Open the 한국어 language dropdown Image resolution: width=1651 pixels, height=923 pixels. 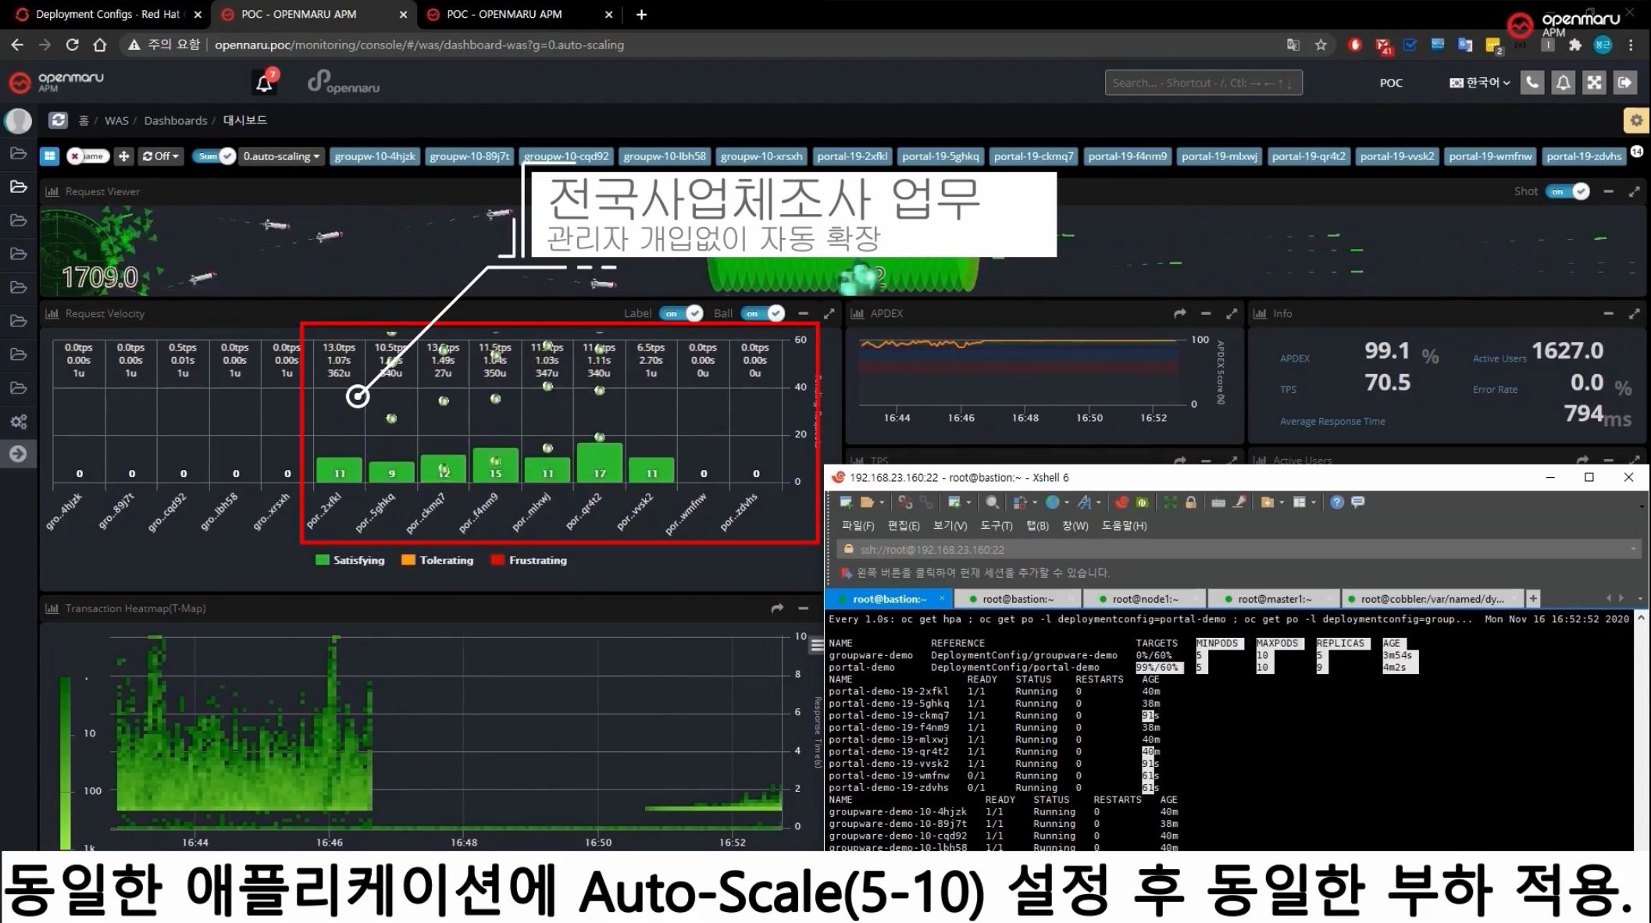click(x=1479, y=83)
